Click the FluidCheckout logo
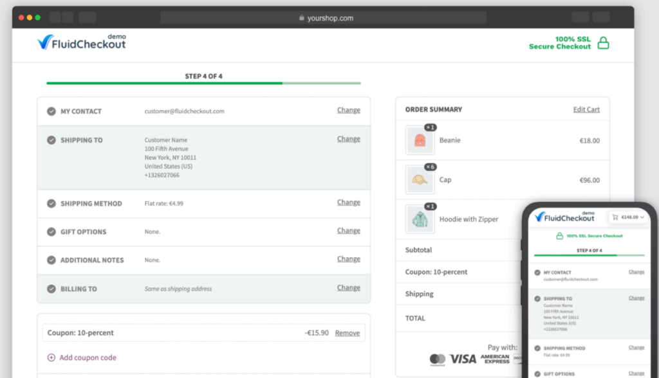The height and width of the screenshot is (378, 659). click(x=81, y=41)
